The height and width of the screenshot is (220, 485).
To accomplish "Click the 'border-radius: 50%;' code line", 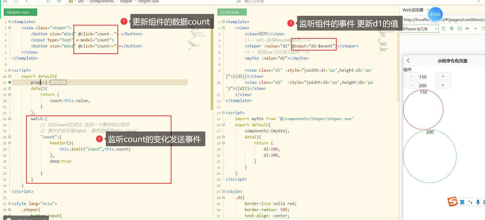I will pos(267,210).
